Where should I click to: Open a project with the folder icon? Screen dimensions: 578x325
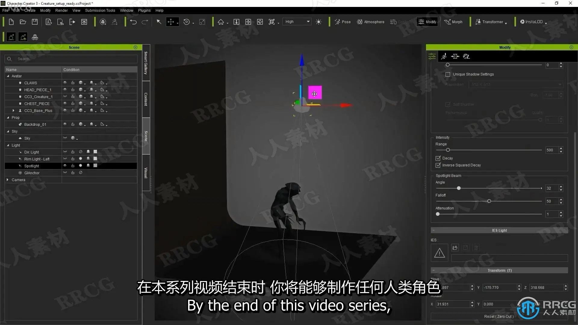[23, 22]
